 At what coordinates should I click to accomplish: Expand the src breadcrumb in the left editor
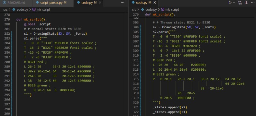pos(5,9)
